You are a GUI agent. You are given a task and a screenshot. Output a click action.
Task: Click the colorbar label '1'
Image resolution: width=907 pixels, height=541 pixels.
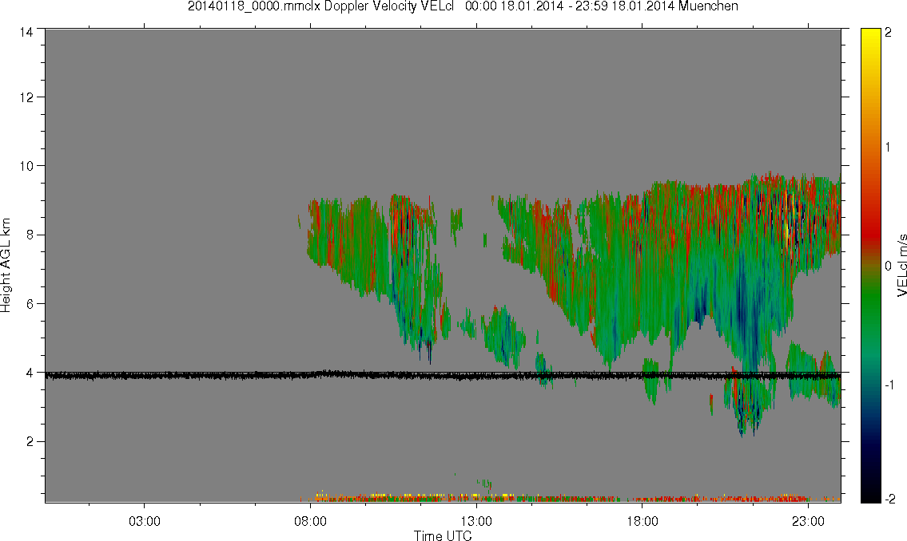[x=889, y=148]
